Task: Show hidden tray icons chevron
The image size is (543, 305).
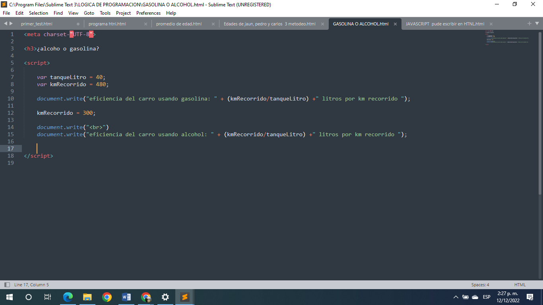Action: click(456, 297)
